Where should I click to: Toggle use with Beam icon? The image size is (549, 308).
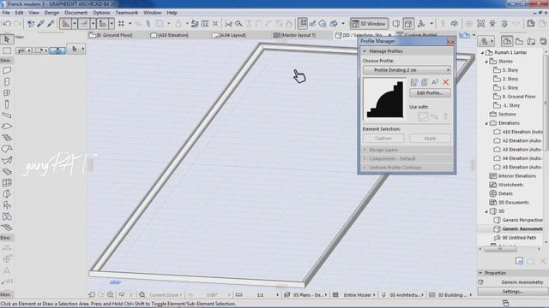[435, 116]
